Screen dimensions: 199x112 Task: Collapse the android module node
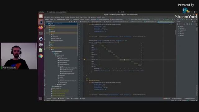click(x=49, y=31)
